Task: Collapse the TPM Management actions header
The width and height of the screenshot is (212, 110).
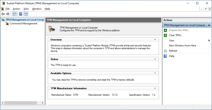Action: point(209,25)
